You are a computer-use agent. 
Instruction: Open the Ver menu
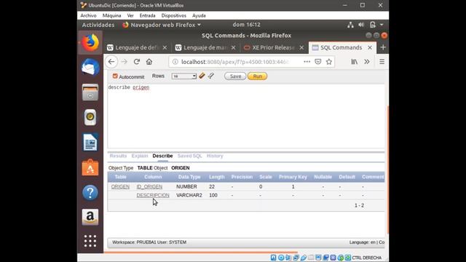coord(130,15)
